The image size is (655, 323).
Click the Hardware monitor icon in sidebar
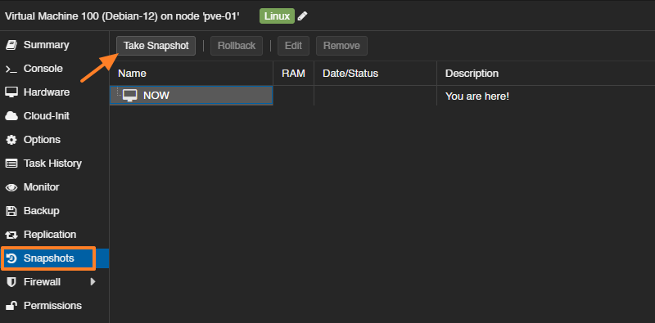click(11, 92)
